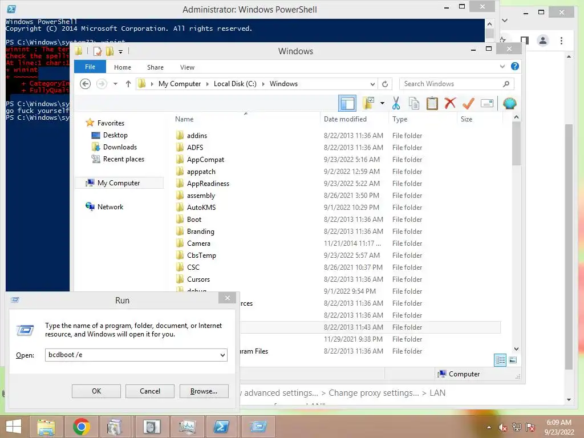Click the red X Delete icon

[x=450, y=103]
